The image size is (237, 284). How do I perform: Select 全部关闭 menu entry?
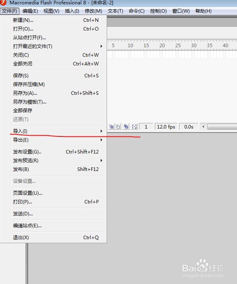click(59, 63)
